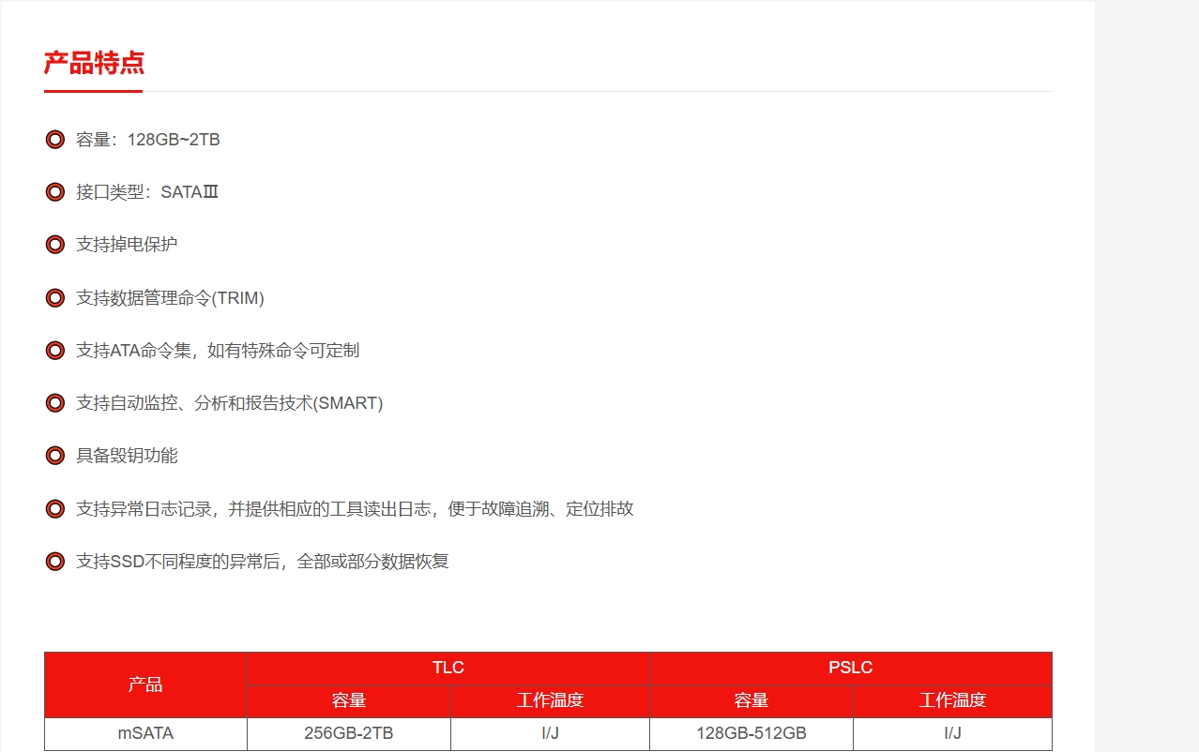Click the 容量 header under TLC
Image resolution: width=1199 pixels, height=752 pixels.
click(349, 701)
